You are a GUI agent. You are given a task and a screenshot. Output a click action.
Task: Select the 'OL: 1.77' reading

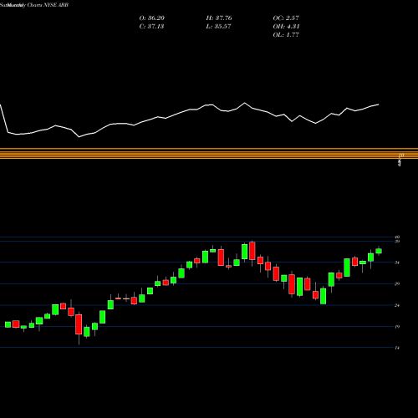(286, 34)
